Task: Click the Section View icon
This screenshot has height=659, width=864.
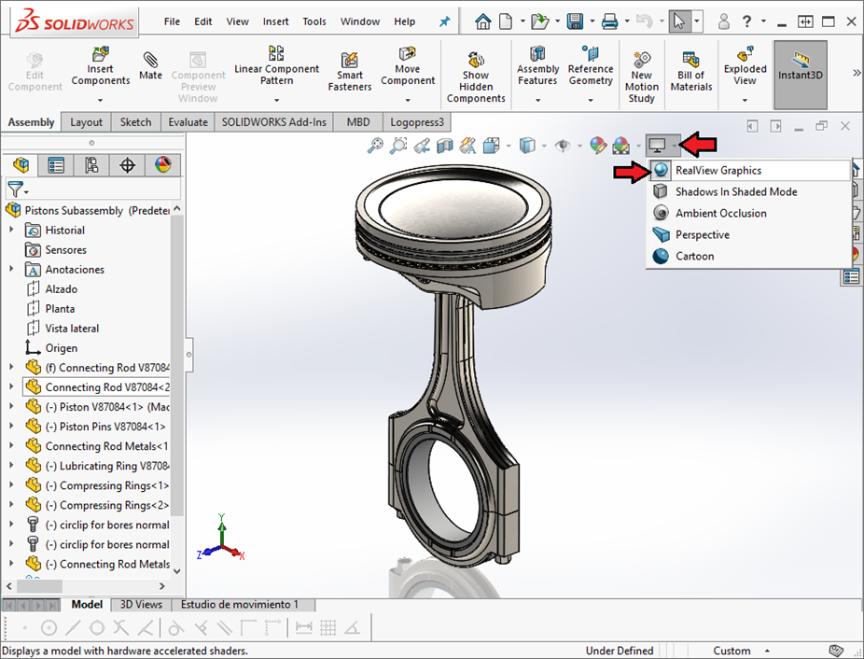Action: click(445, 146)
